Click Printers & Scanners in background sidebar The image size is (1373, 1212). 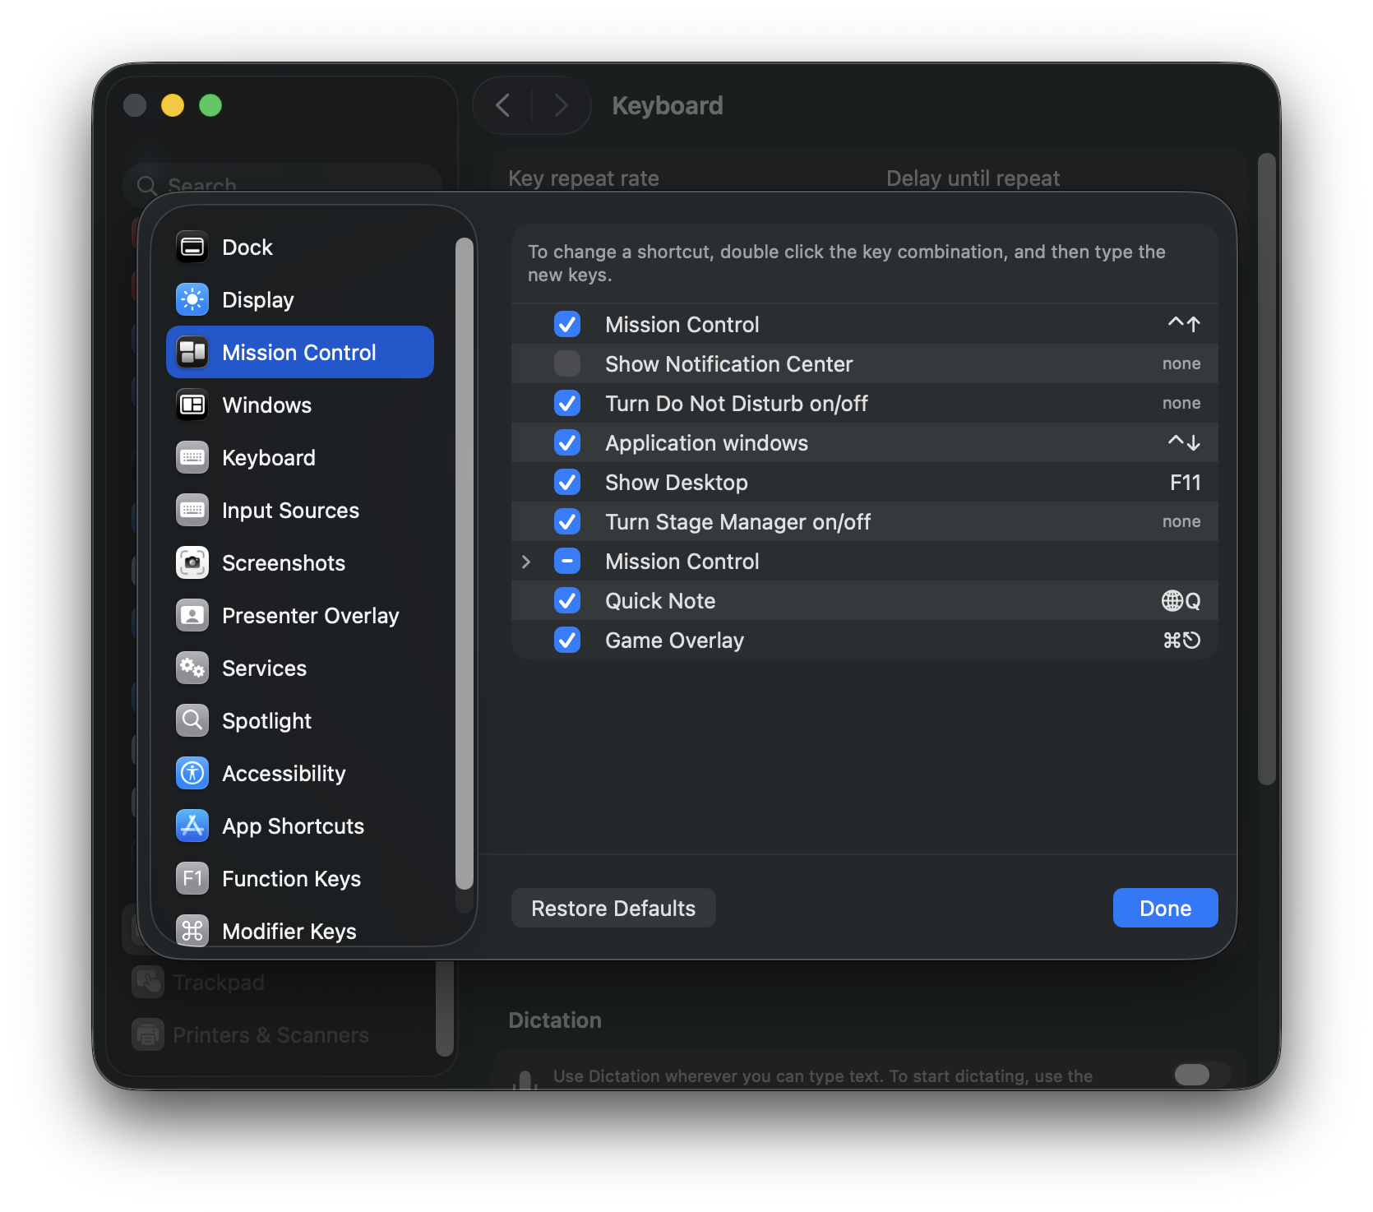click(270, 1035)
